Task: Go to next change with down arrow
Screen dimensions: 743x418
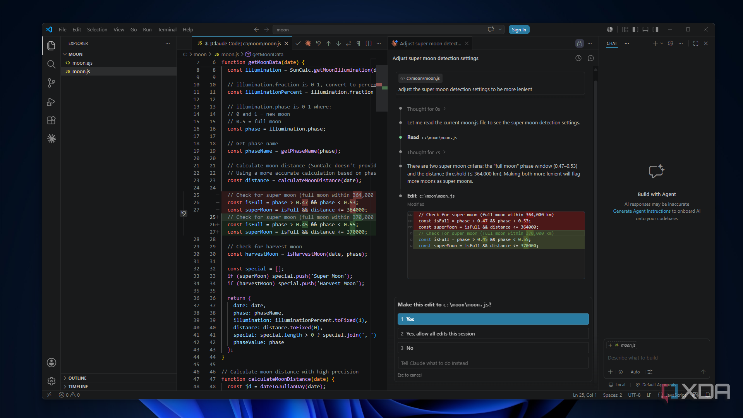Action: coord(338,43)
